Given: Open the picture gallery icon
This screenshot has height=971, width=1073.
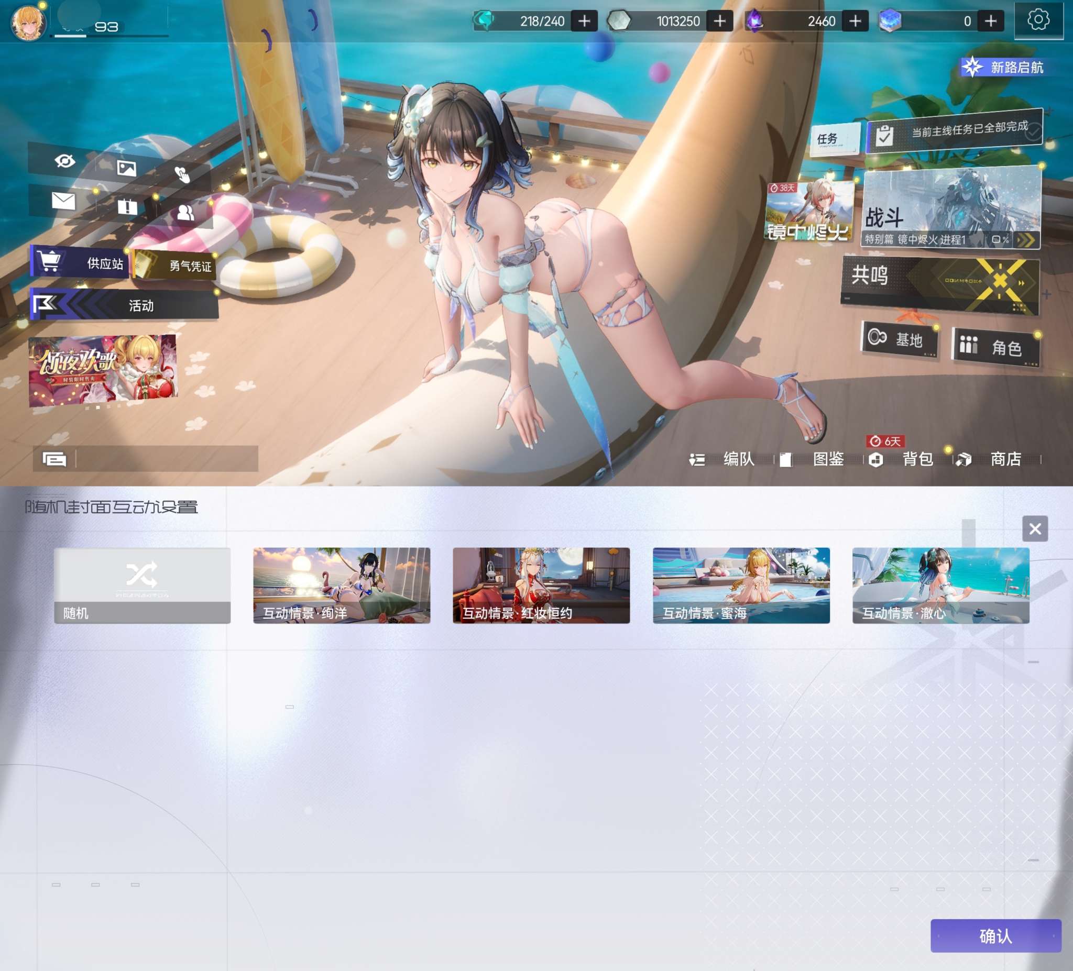Looking at the screenshot, I should point(127,169).
